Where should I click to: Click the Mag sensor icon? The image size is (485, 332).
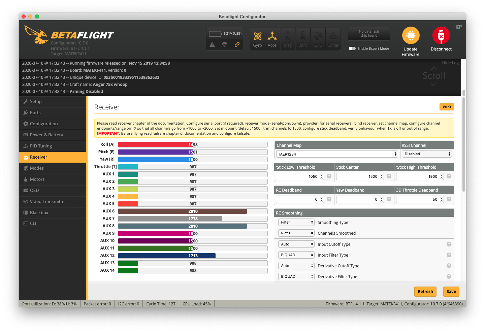click(x=288, y=36)
